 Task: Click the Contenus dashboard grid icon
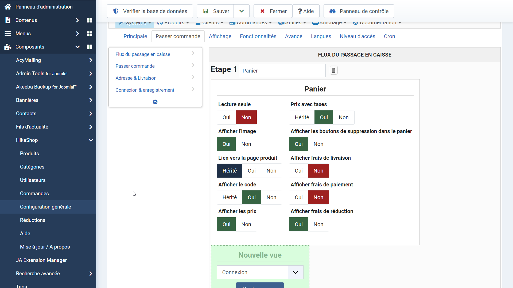coord(90,20)
